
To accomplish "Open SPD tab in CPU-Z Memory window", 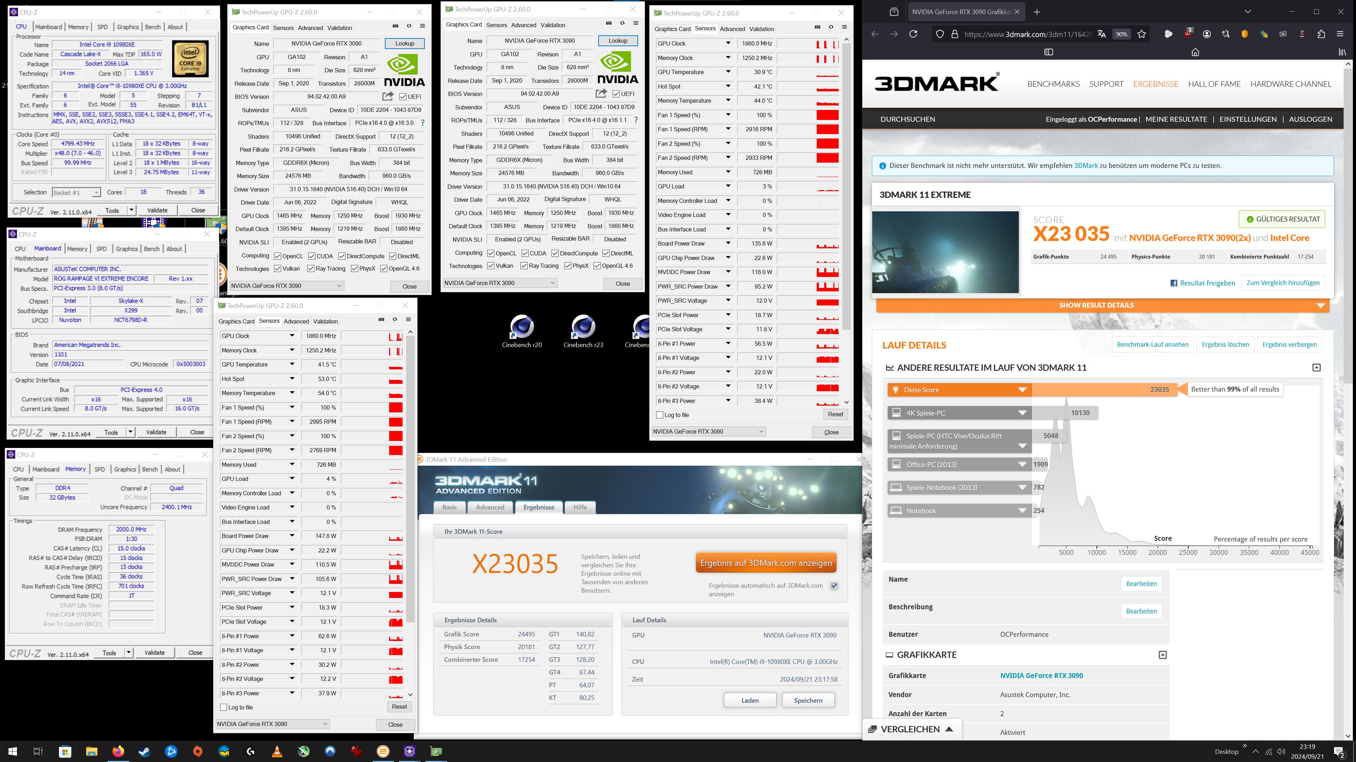I will 100,470.
